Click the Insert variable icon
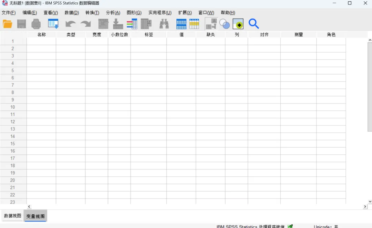This screenshot has width=372, height=228. pos(194,24)
